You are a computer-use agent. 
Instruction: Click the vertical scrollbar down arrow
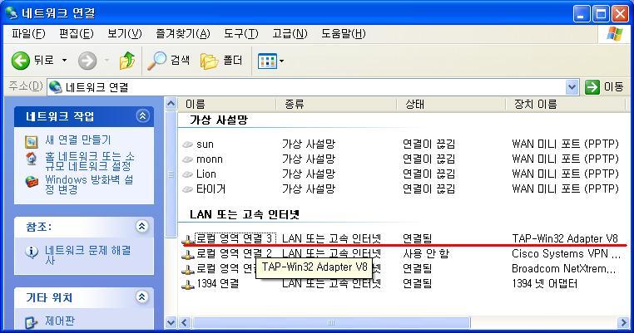click(x=172, y=322)
